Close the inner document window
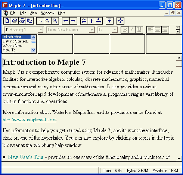This screenshot has width=183, height=175. coord(179,13)
